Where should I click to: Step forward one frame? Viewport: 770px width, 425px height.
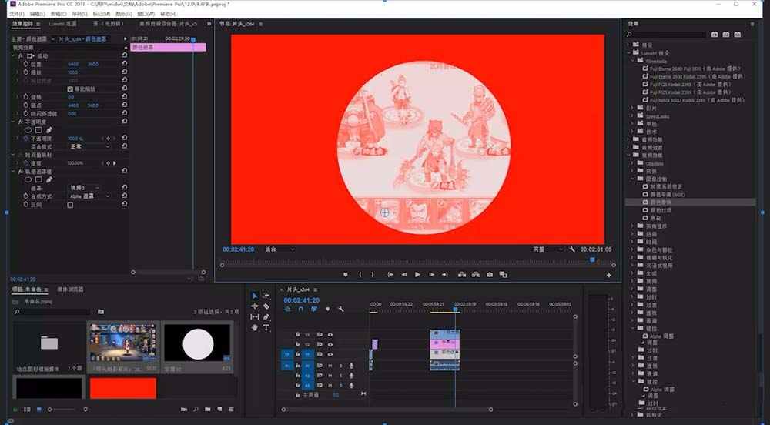[431, 275]
